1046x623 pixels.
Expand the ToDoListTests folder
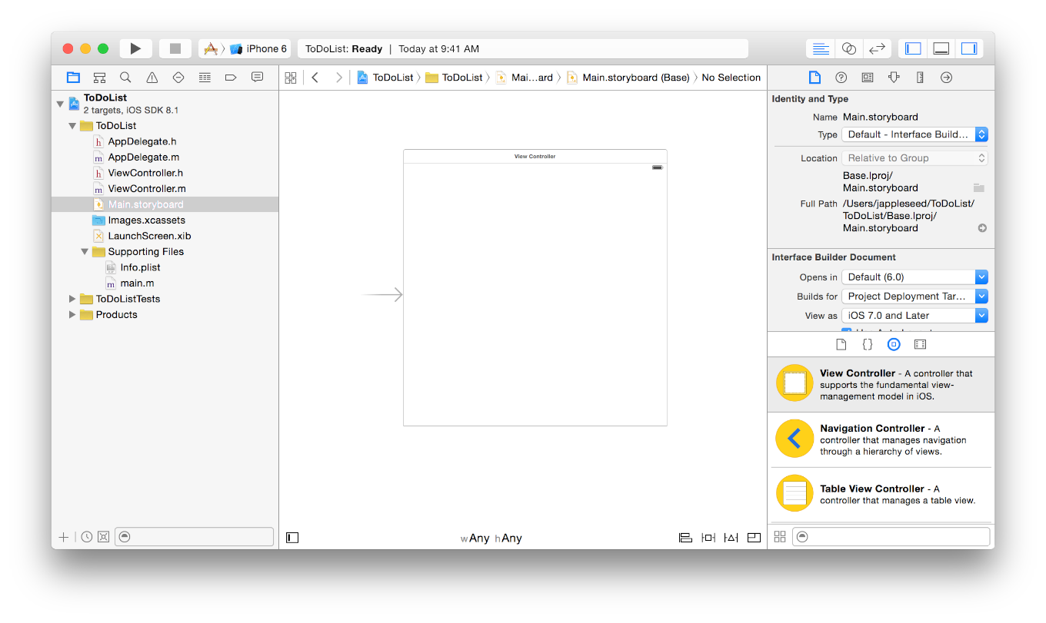pyautogui.click(x=72, y=299)
